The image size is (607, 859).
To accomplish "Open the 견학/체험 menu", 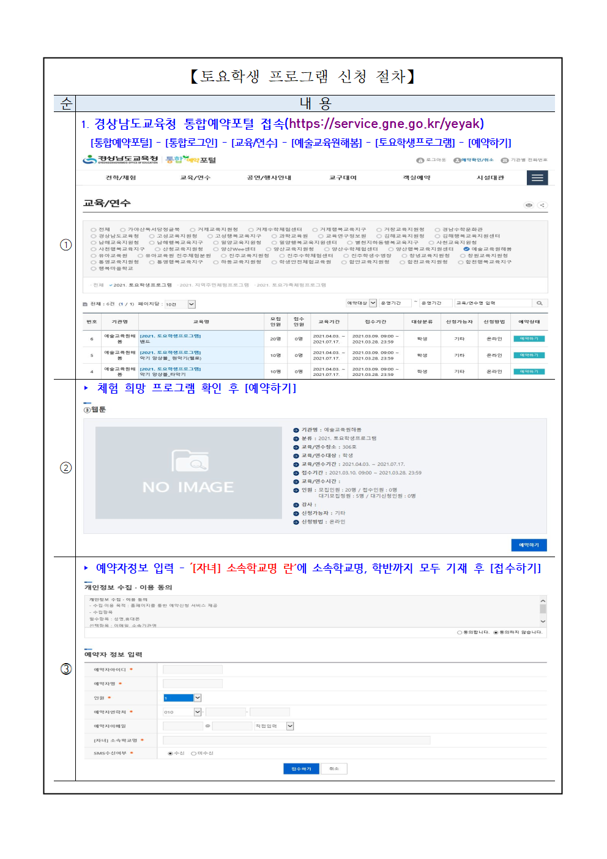I will (121, 178).
